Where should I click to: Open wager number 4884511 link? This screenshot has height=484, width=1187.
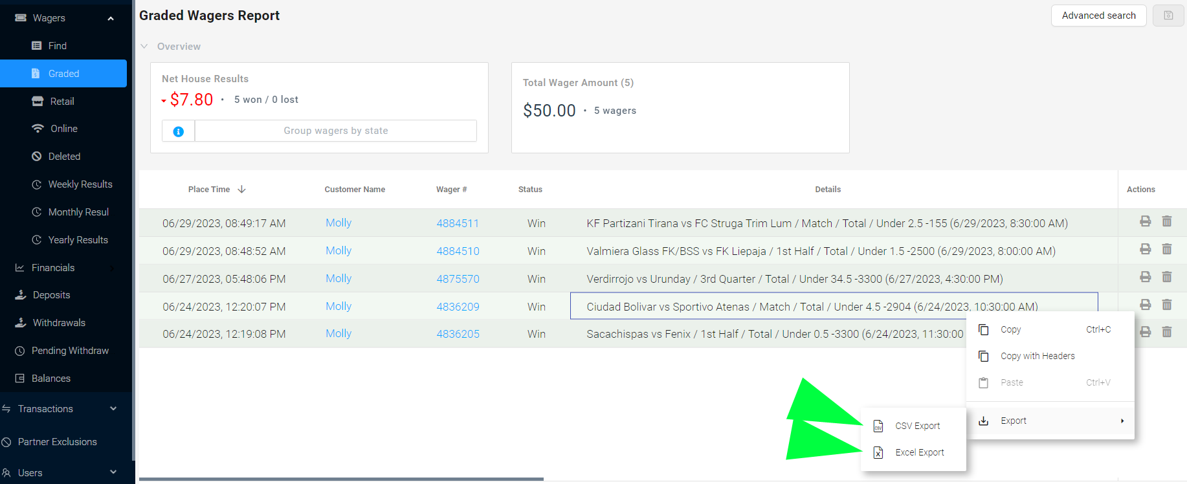[x=458, y=223]
